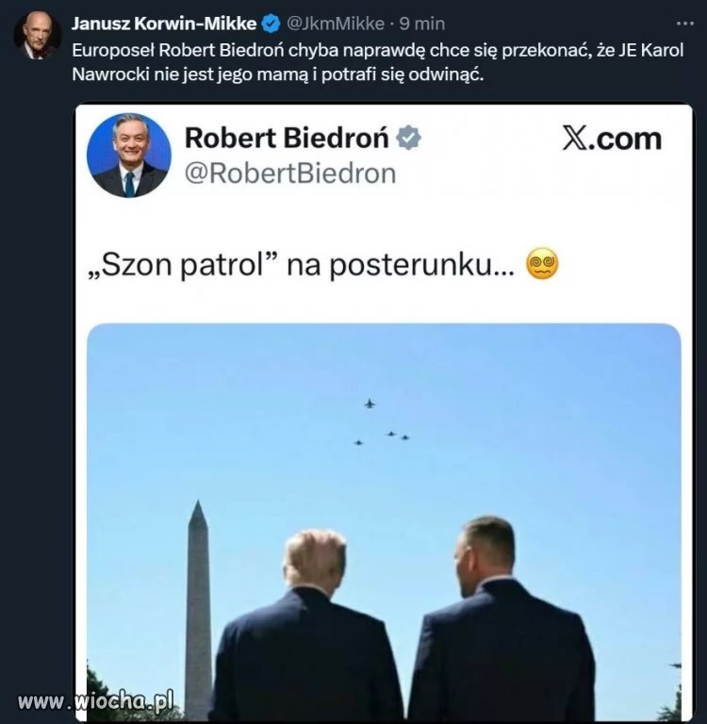Click the gray verified badge beside Robert Biedroń

click(409, 138)
